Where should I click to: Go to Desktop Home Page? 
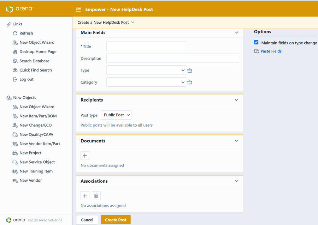[38, 51]
